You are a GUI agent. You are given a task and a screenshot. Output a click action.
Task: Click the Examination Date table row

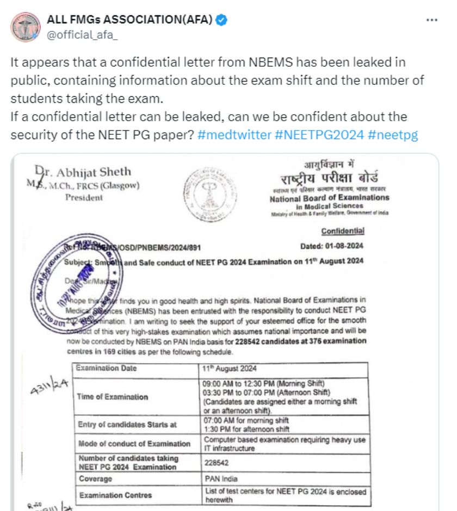[x=218, y=370]
